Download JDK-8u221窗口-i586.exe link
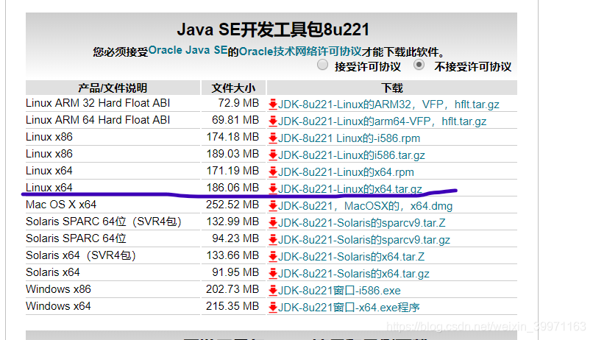Image resolution: width=593 pixels, height=340 pixels. click(x=340, y=291)
